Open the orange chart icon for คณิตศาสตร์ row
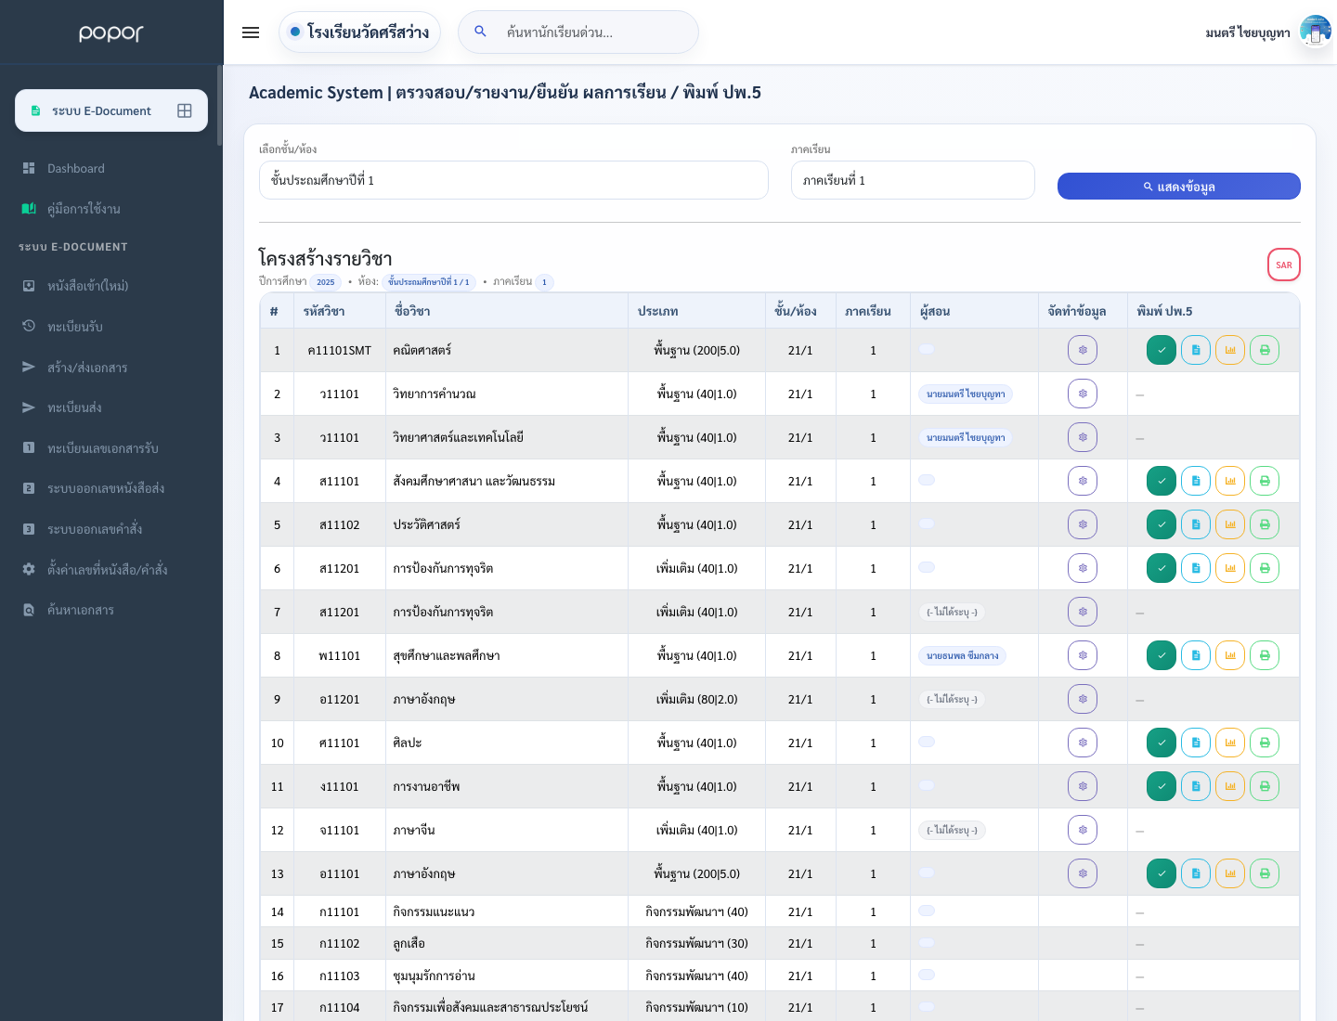Image resolution: width=1337 pixels, height=1021 pixels. (1230, 350)
